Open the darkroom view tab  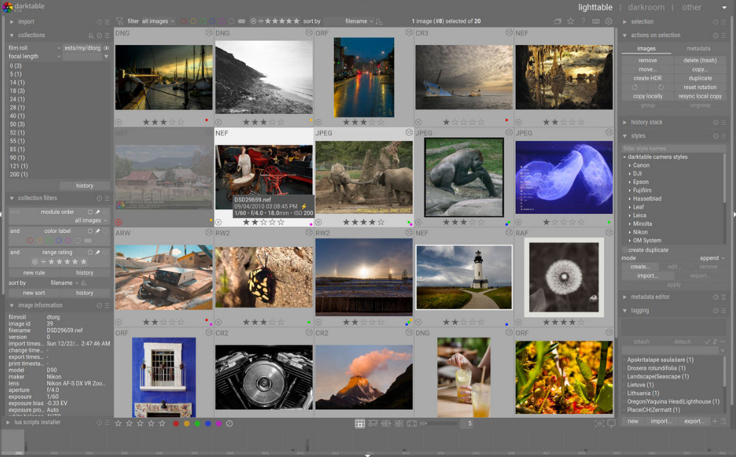tap(646, 7)
